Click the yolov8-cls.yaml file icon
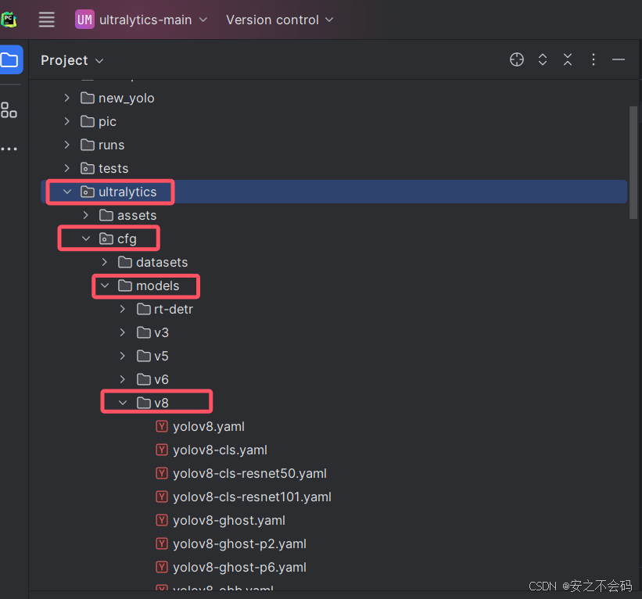 click(x=162, y=450)
